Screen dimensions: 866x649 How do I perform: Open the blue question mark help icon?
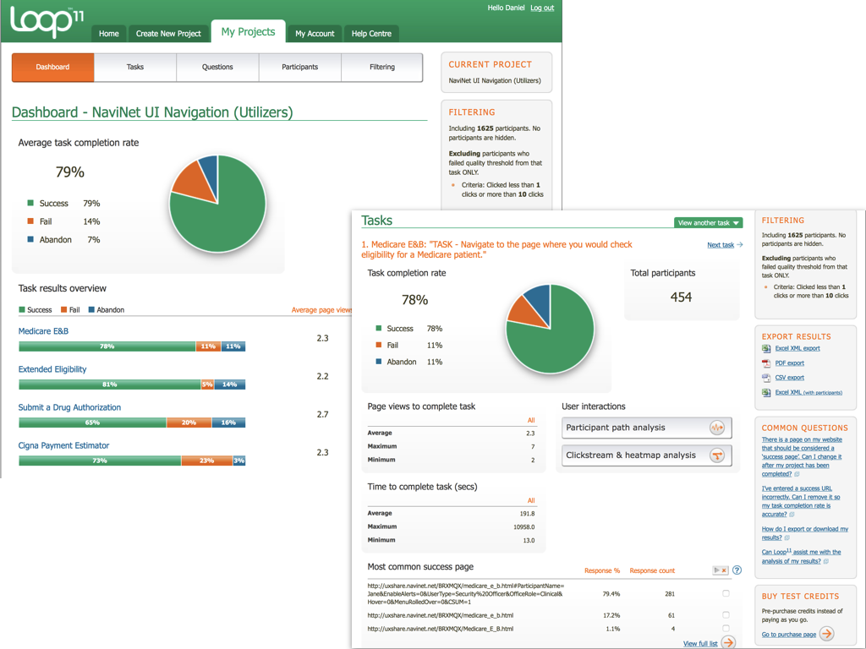tap(737, 570)
